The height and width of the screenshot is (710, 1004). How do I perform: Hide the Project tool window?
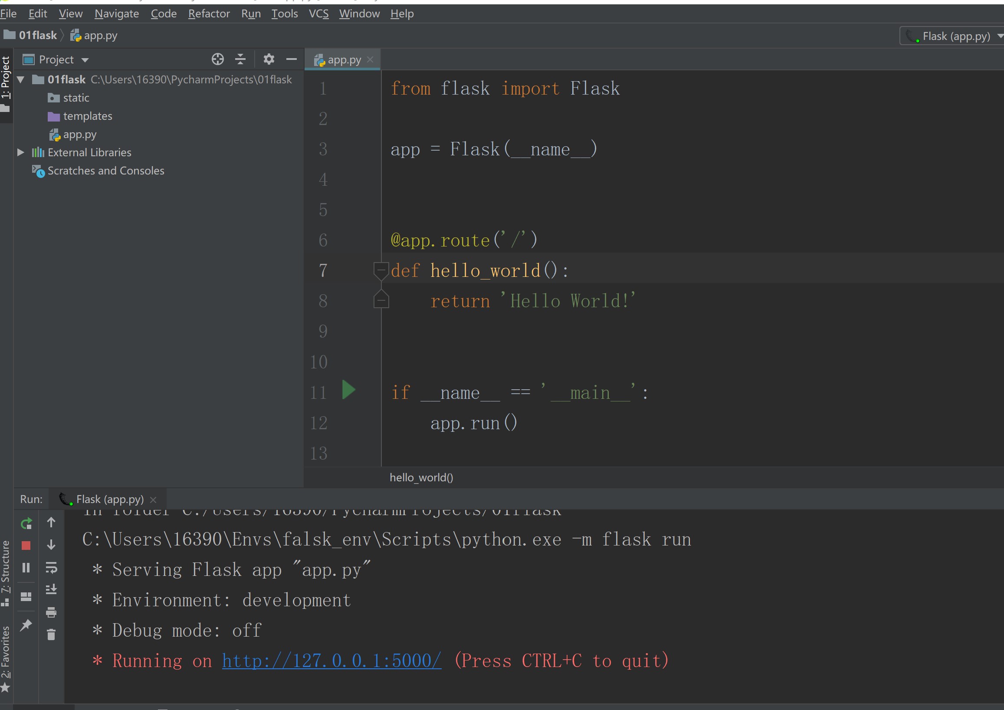pyautogui.click(x=292, y=59)
